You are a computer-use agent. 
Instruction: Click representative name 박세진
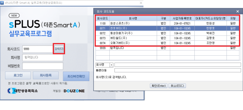click(x=210, y=33)
